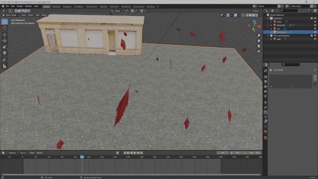Activate the Rotate tool
The width and height of the screenshot is (318, 179).
point(4,41)
